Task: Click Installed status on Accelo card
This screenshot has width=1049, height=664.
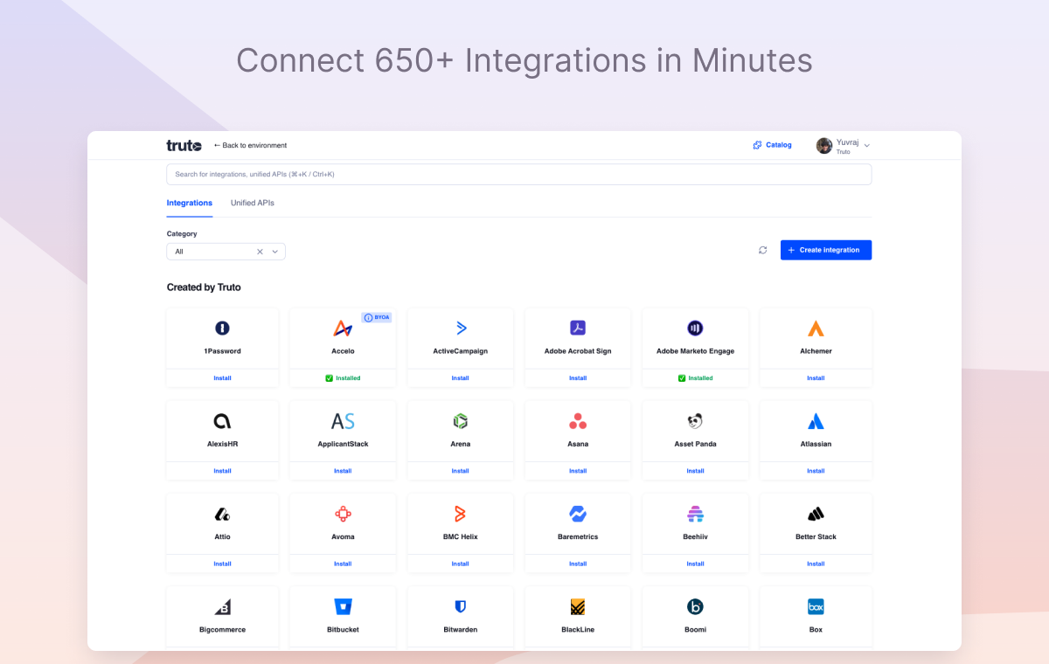Action: (x=343, y=378)
